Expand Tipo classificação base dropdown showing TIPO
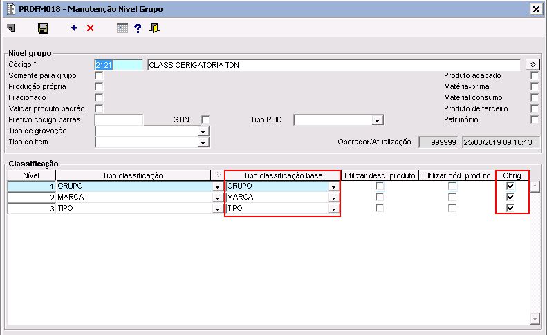This screenshot has height=335, width=547. tap(333, 209)
